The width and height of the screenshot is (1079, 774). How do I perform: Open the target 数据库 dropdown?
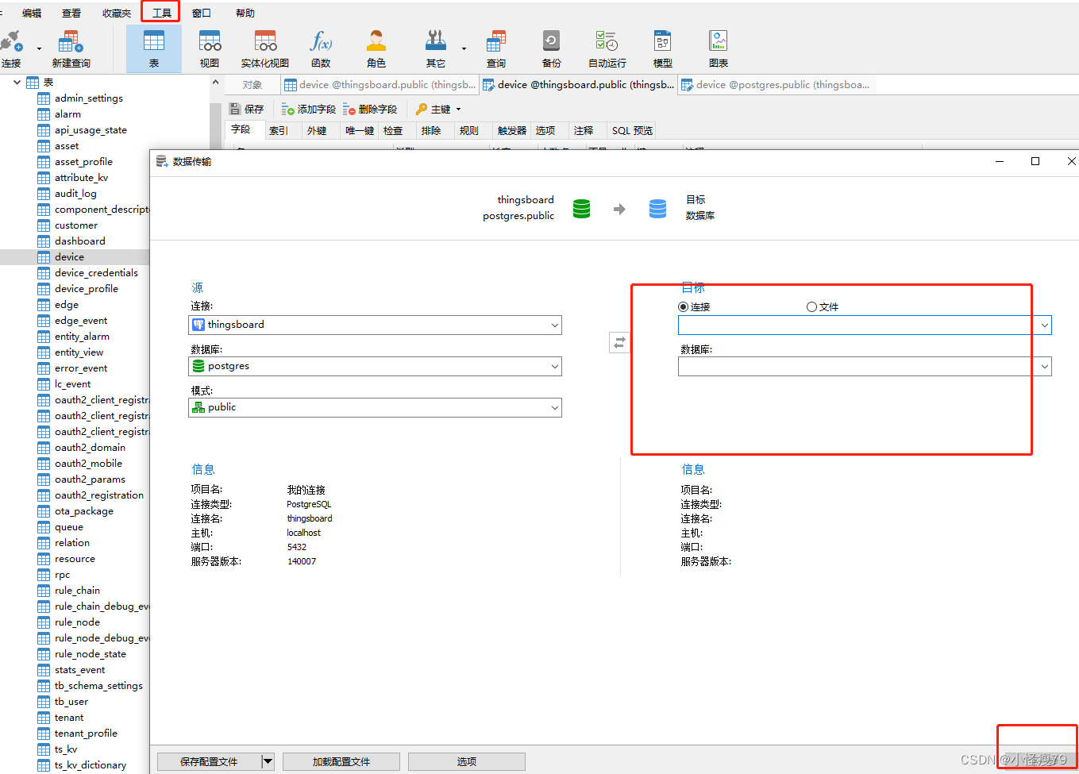coord(1044,366)
